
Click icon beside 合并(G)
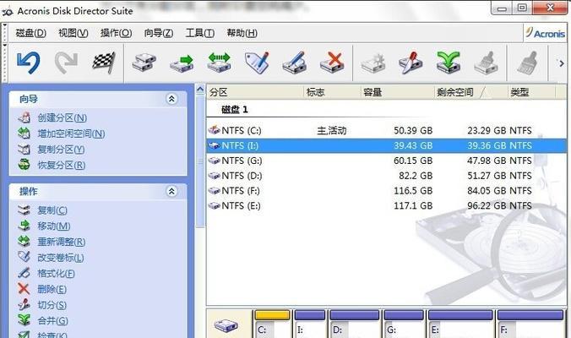tap(24, 320)
